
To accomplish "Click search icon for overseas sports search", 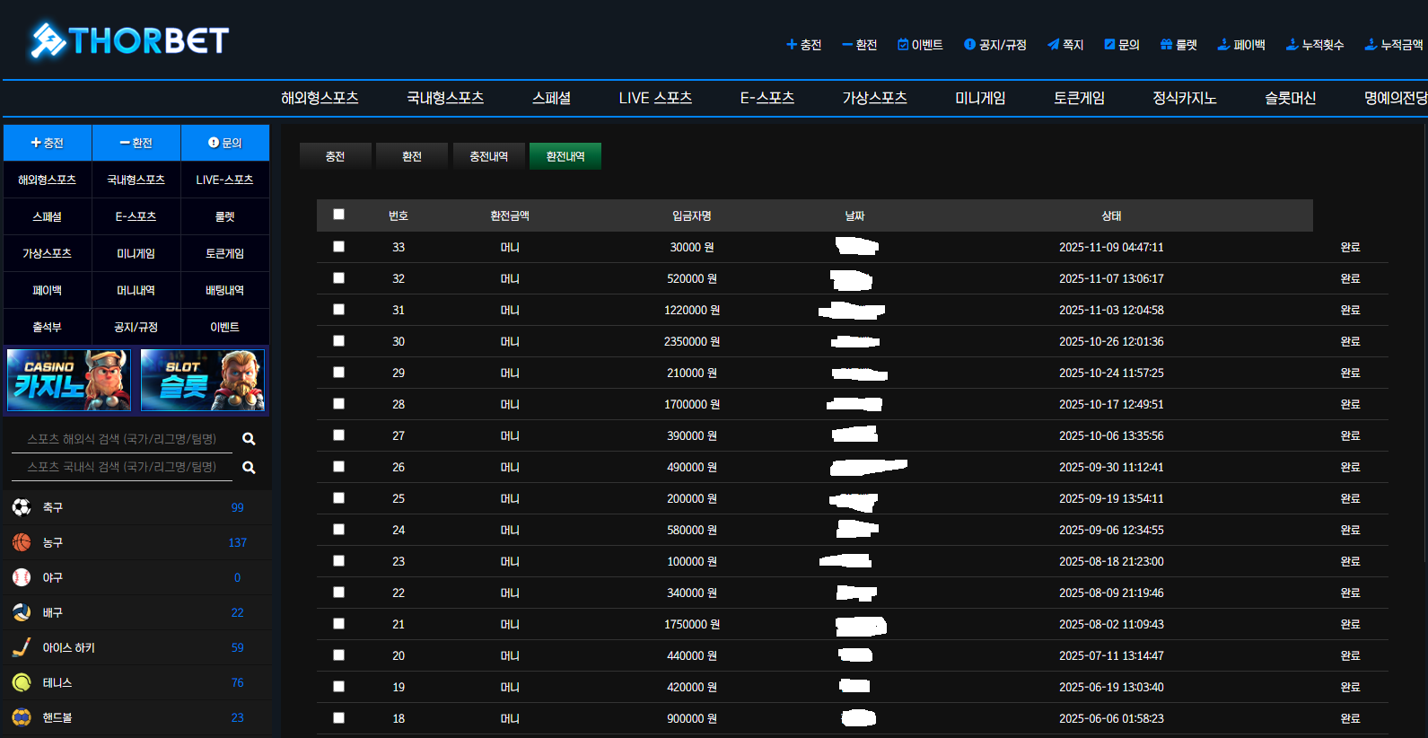I will point(249,439).
